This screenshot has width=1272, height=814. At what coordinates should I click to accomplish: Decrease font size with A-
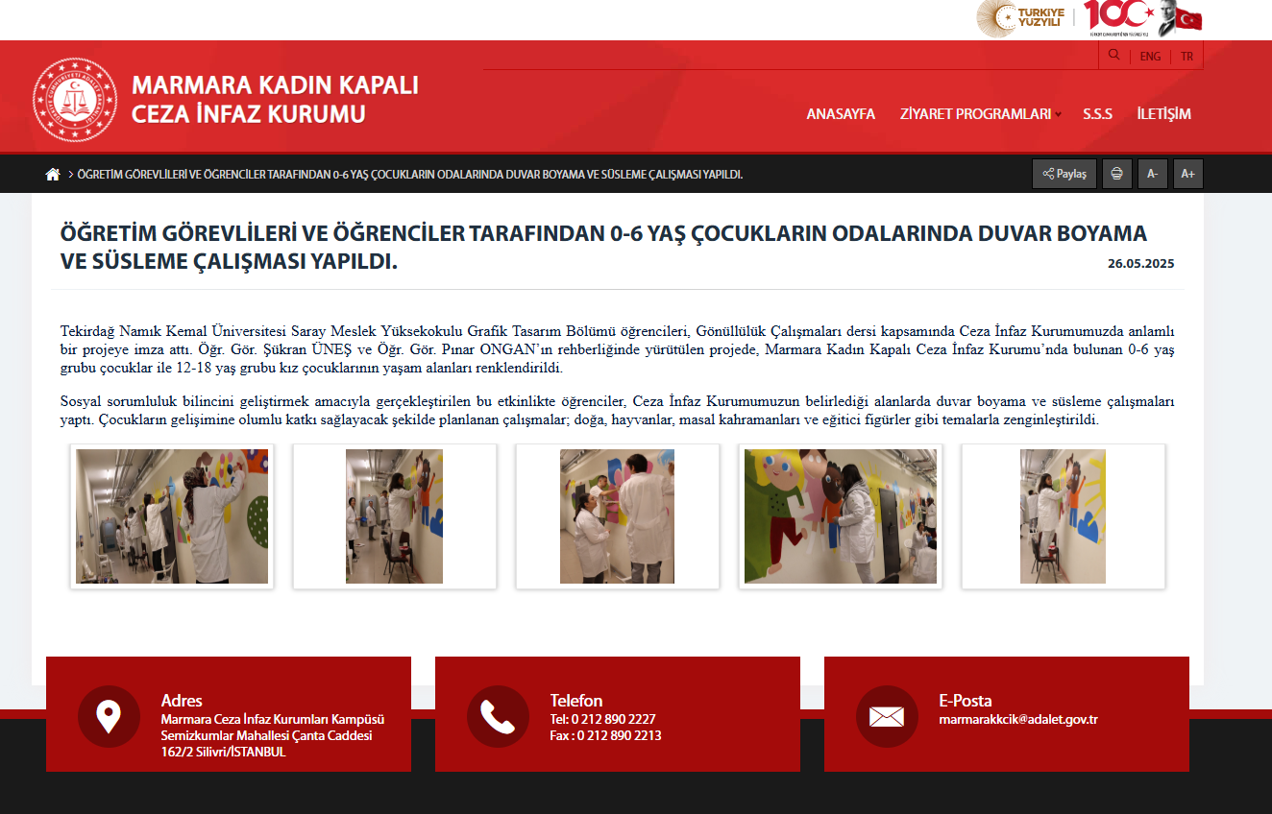[1152, 174]
